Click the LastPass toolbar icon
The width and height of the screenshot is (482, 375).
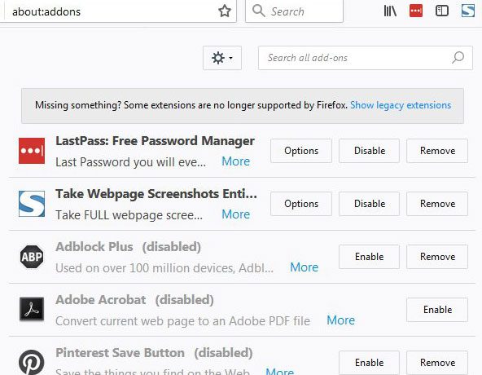pyautogui.click(x=416, y=11)
